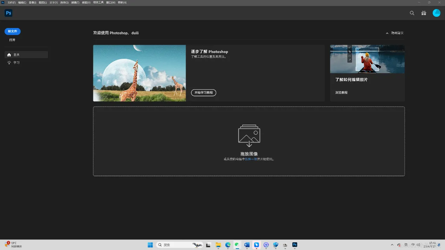Select the 主页 home item in sidebar
Viewport: 445px width, 250px height.
26,55
